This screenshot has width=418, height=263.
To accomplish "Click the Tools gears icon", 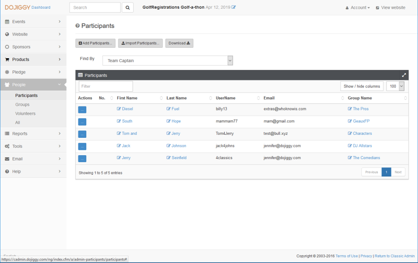I will [x=7, y=146].
